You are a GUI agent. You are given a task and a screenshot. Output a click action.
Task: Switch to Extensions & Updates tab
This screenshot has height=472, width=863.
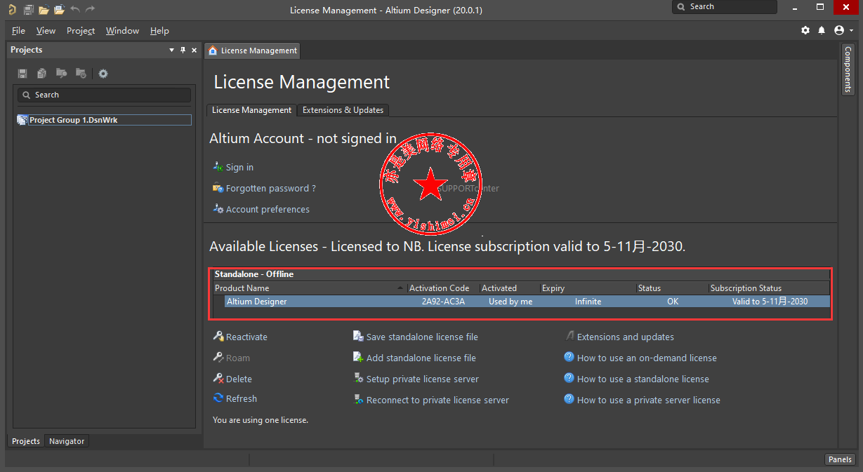343,110
